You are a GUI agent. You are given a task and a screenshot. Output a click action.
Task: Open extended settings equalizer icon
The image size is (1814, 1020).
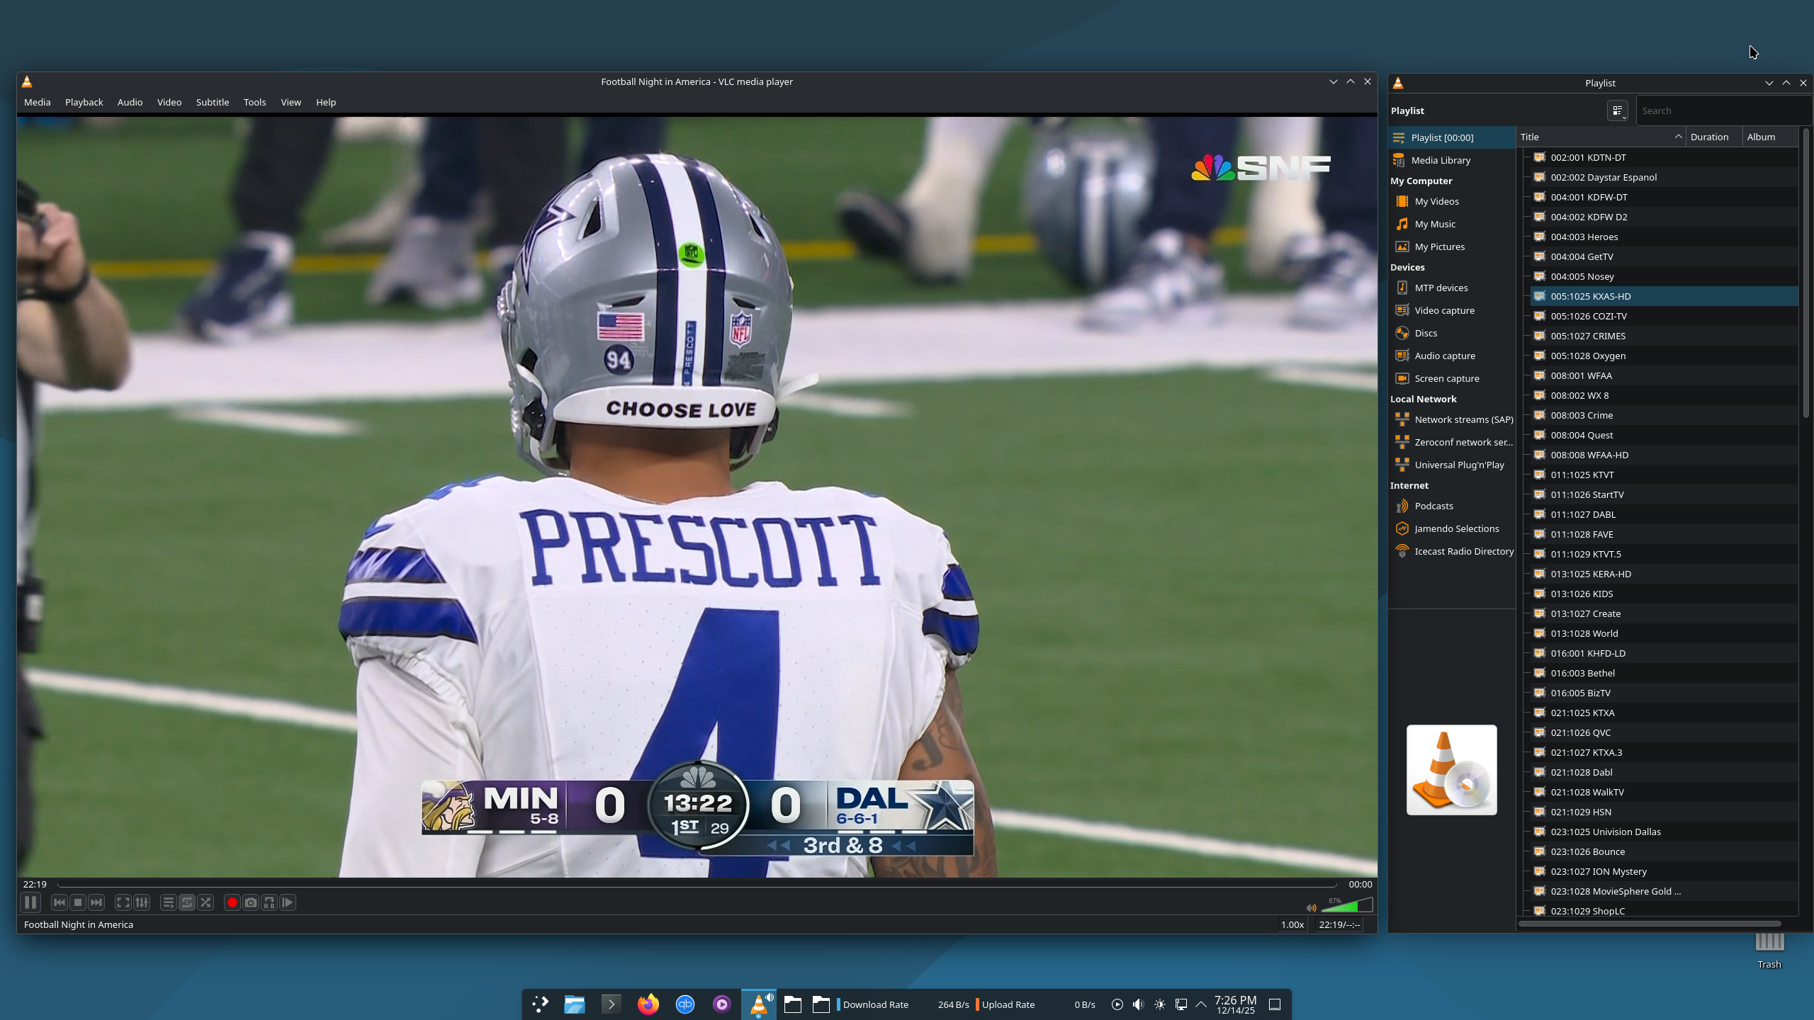click(142, 902)
